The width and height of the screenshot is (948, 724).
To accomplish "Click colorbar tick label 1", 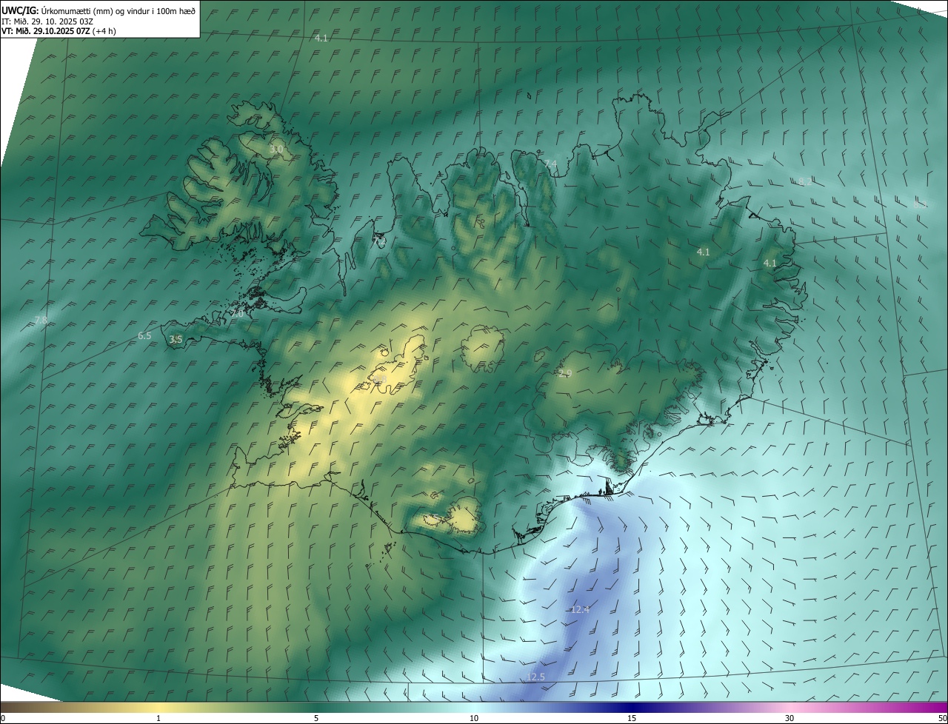I will click(x=158, y=718).
